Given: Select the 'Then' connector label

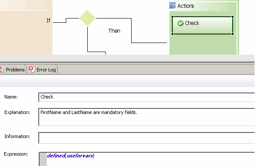Looking at the screenshot, I should pyautogui.click(x=114, y=31).
